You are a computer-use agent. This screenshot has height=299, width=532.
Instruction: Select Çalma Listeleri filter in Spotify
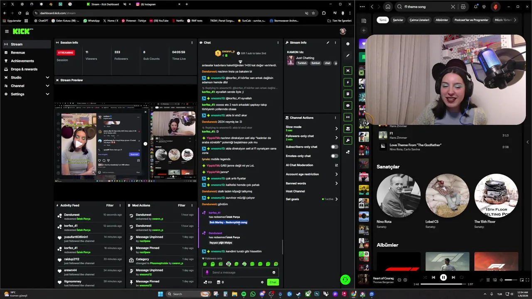pyautogui.click(x=419, y=20)
